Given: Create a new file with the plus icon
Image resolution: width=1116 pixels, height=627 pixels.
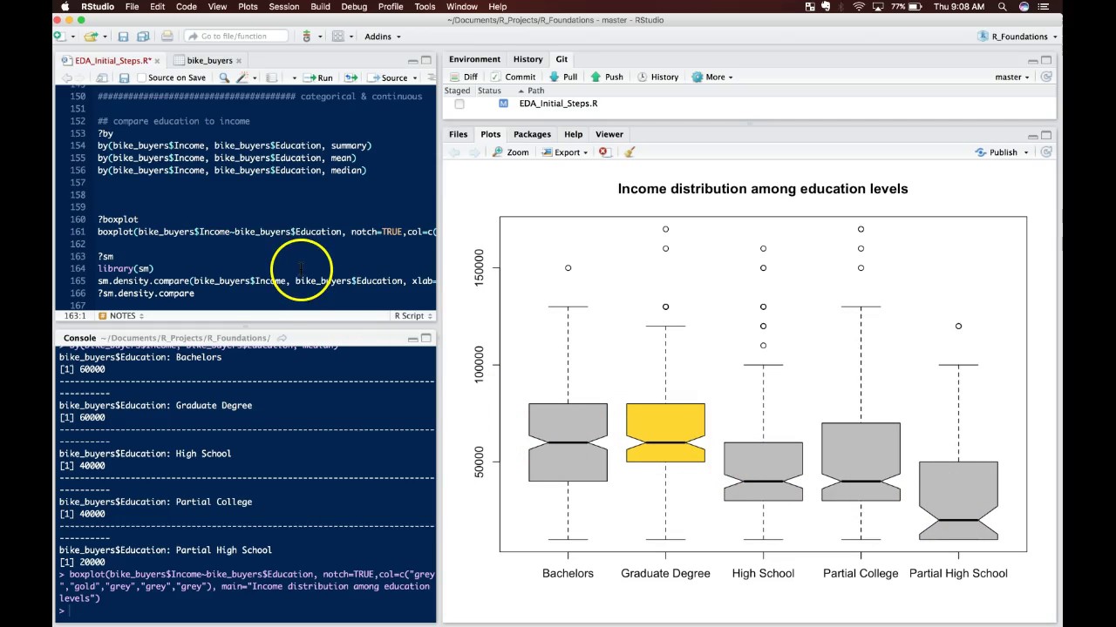Looking at the screenshot, I should click(x=58, y=37).
